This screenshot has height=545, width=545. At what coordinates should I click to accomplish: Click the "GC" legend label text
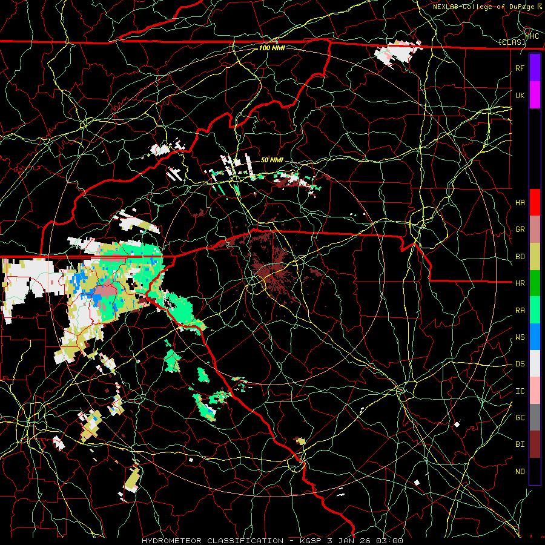520,418
